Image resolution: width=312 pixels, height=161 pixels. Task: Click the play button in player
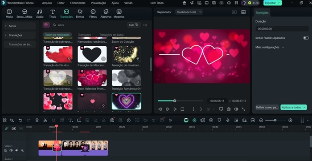point(175,109)
